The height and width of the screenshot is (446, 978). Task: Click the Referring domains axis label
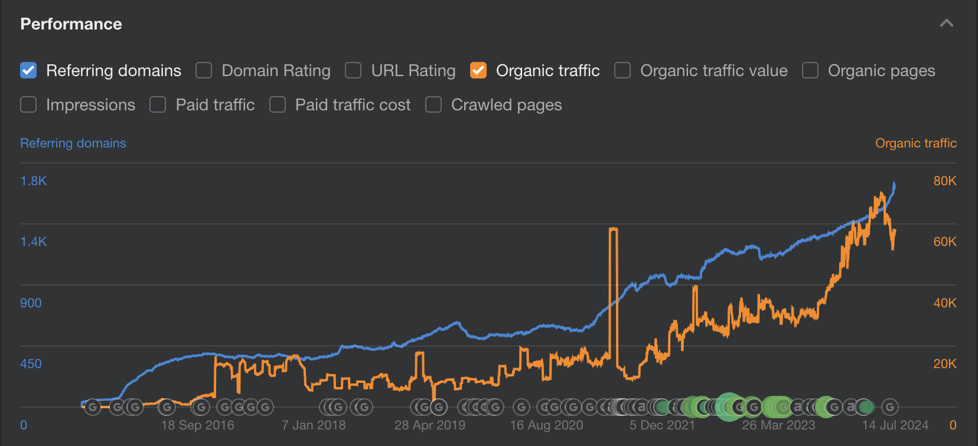(x=73, y=143)
